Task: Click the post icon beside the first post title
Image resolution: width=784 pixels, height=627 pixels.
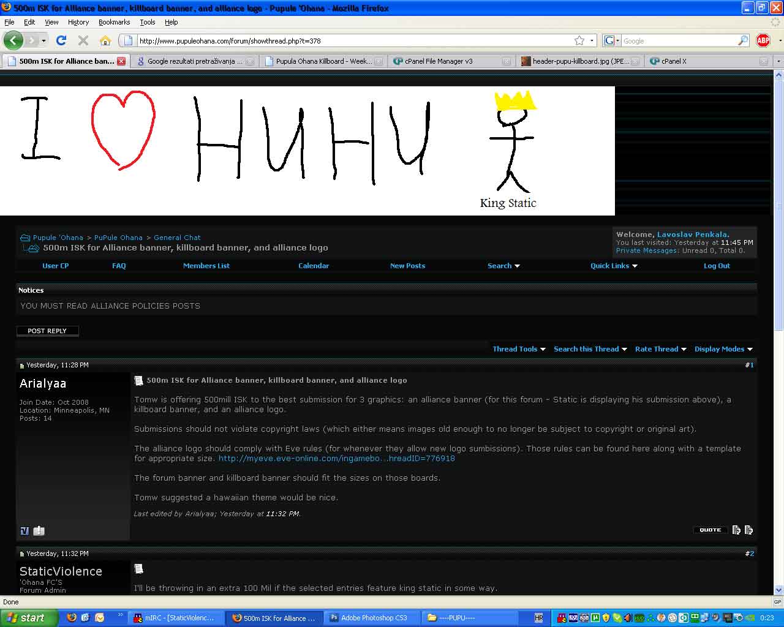Action: (139, 380)
